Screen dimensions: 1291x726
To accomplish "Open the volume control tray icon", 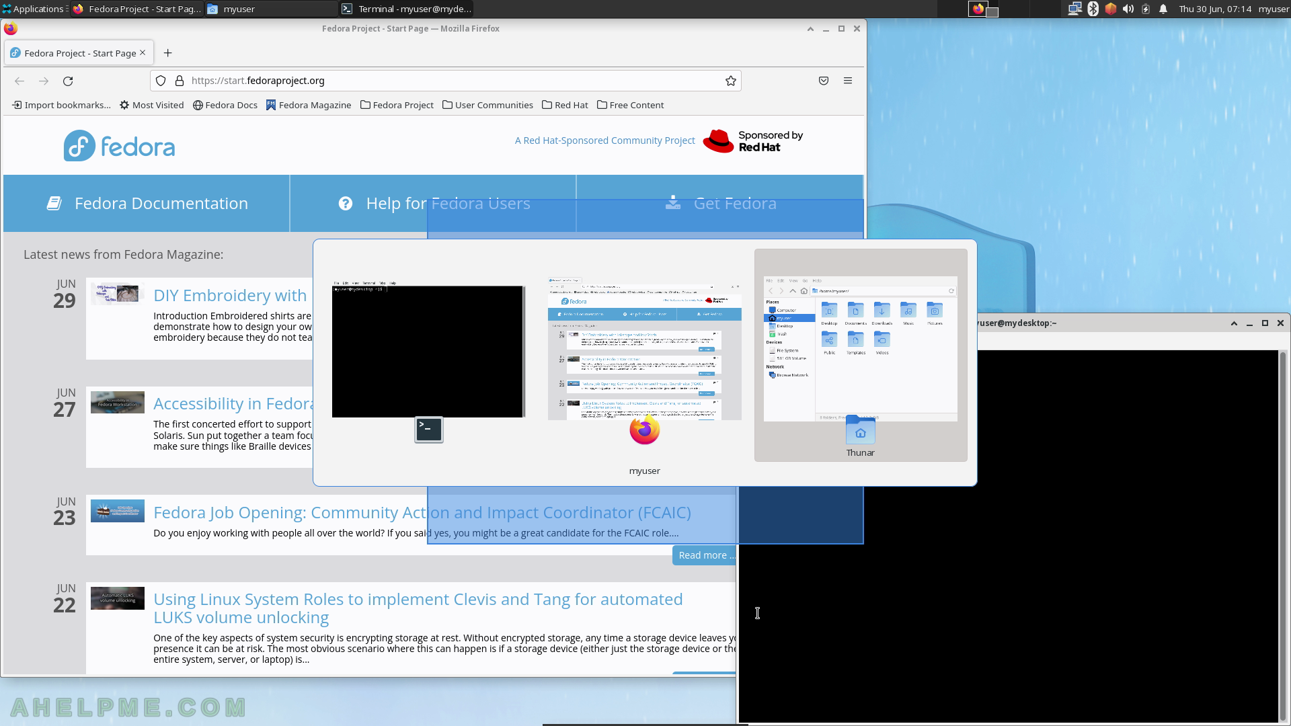I will 1128,9.
